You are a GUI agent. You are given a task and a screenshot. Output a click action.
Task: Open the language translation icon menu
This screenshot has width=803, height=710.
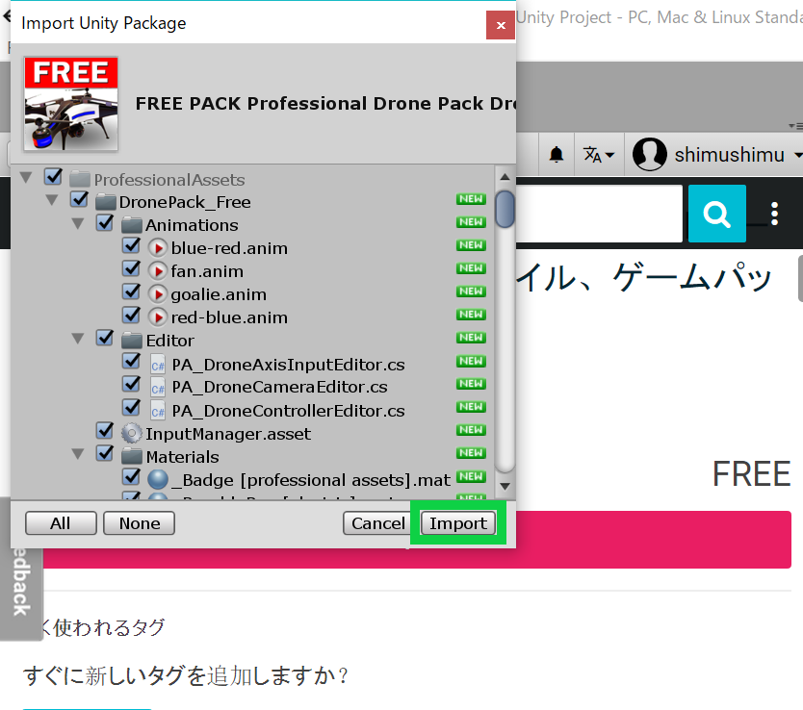coord(595,154)
